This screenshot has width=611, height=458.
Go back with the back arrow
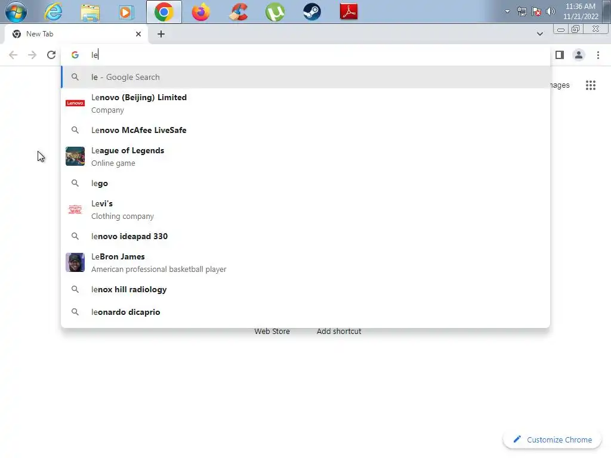pos(13,55)
